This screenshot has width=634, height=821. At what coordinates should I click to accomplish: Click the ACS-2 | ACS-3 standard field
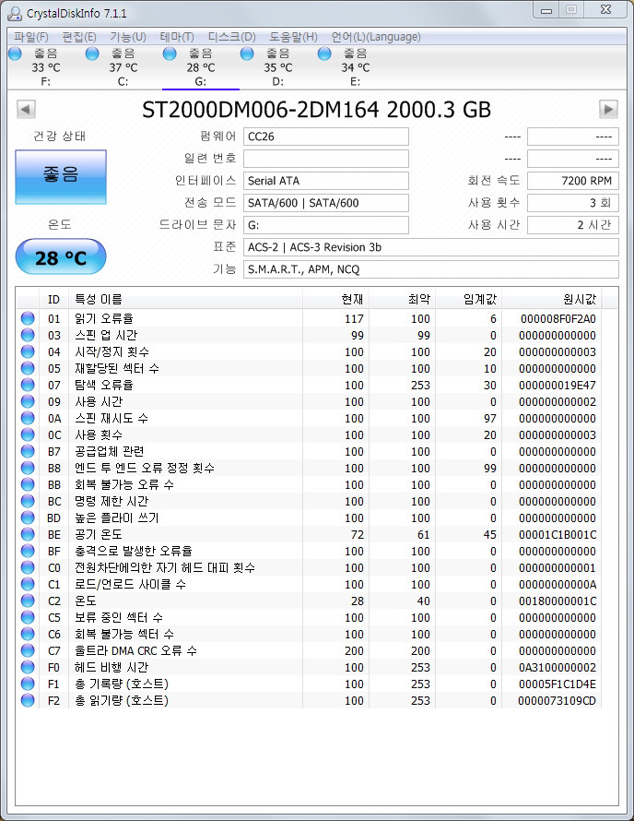pos(431,247)
